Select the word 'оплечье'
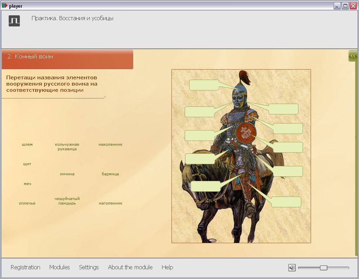This screenshot has width=359, height=279. tap(27, 203)
